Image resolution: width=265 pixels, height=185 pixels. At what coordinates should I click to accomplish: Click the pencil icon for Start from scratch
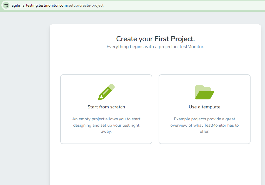click(106, 92)
